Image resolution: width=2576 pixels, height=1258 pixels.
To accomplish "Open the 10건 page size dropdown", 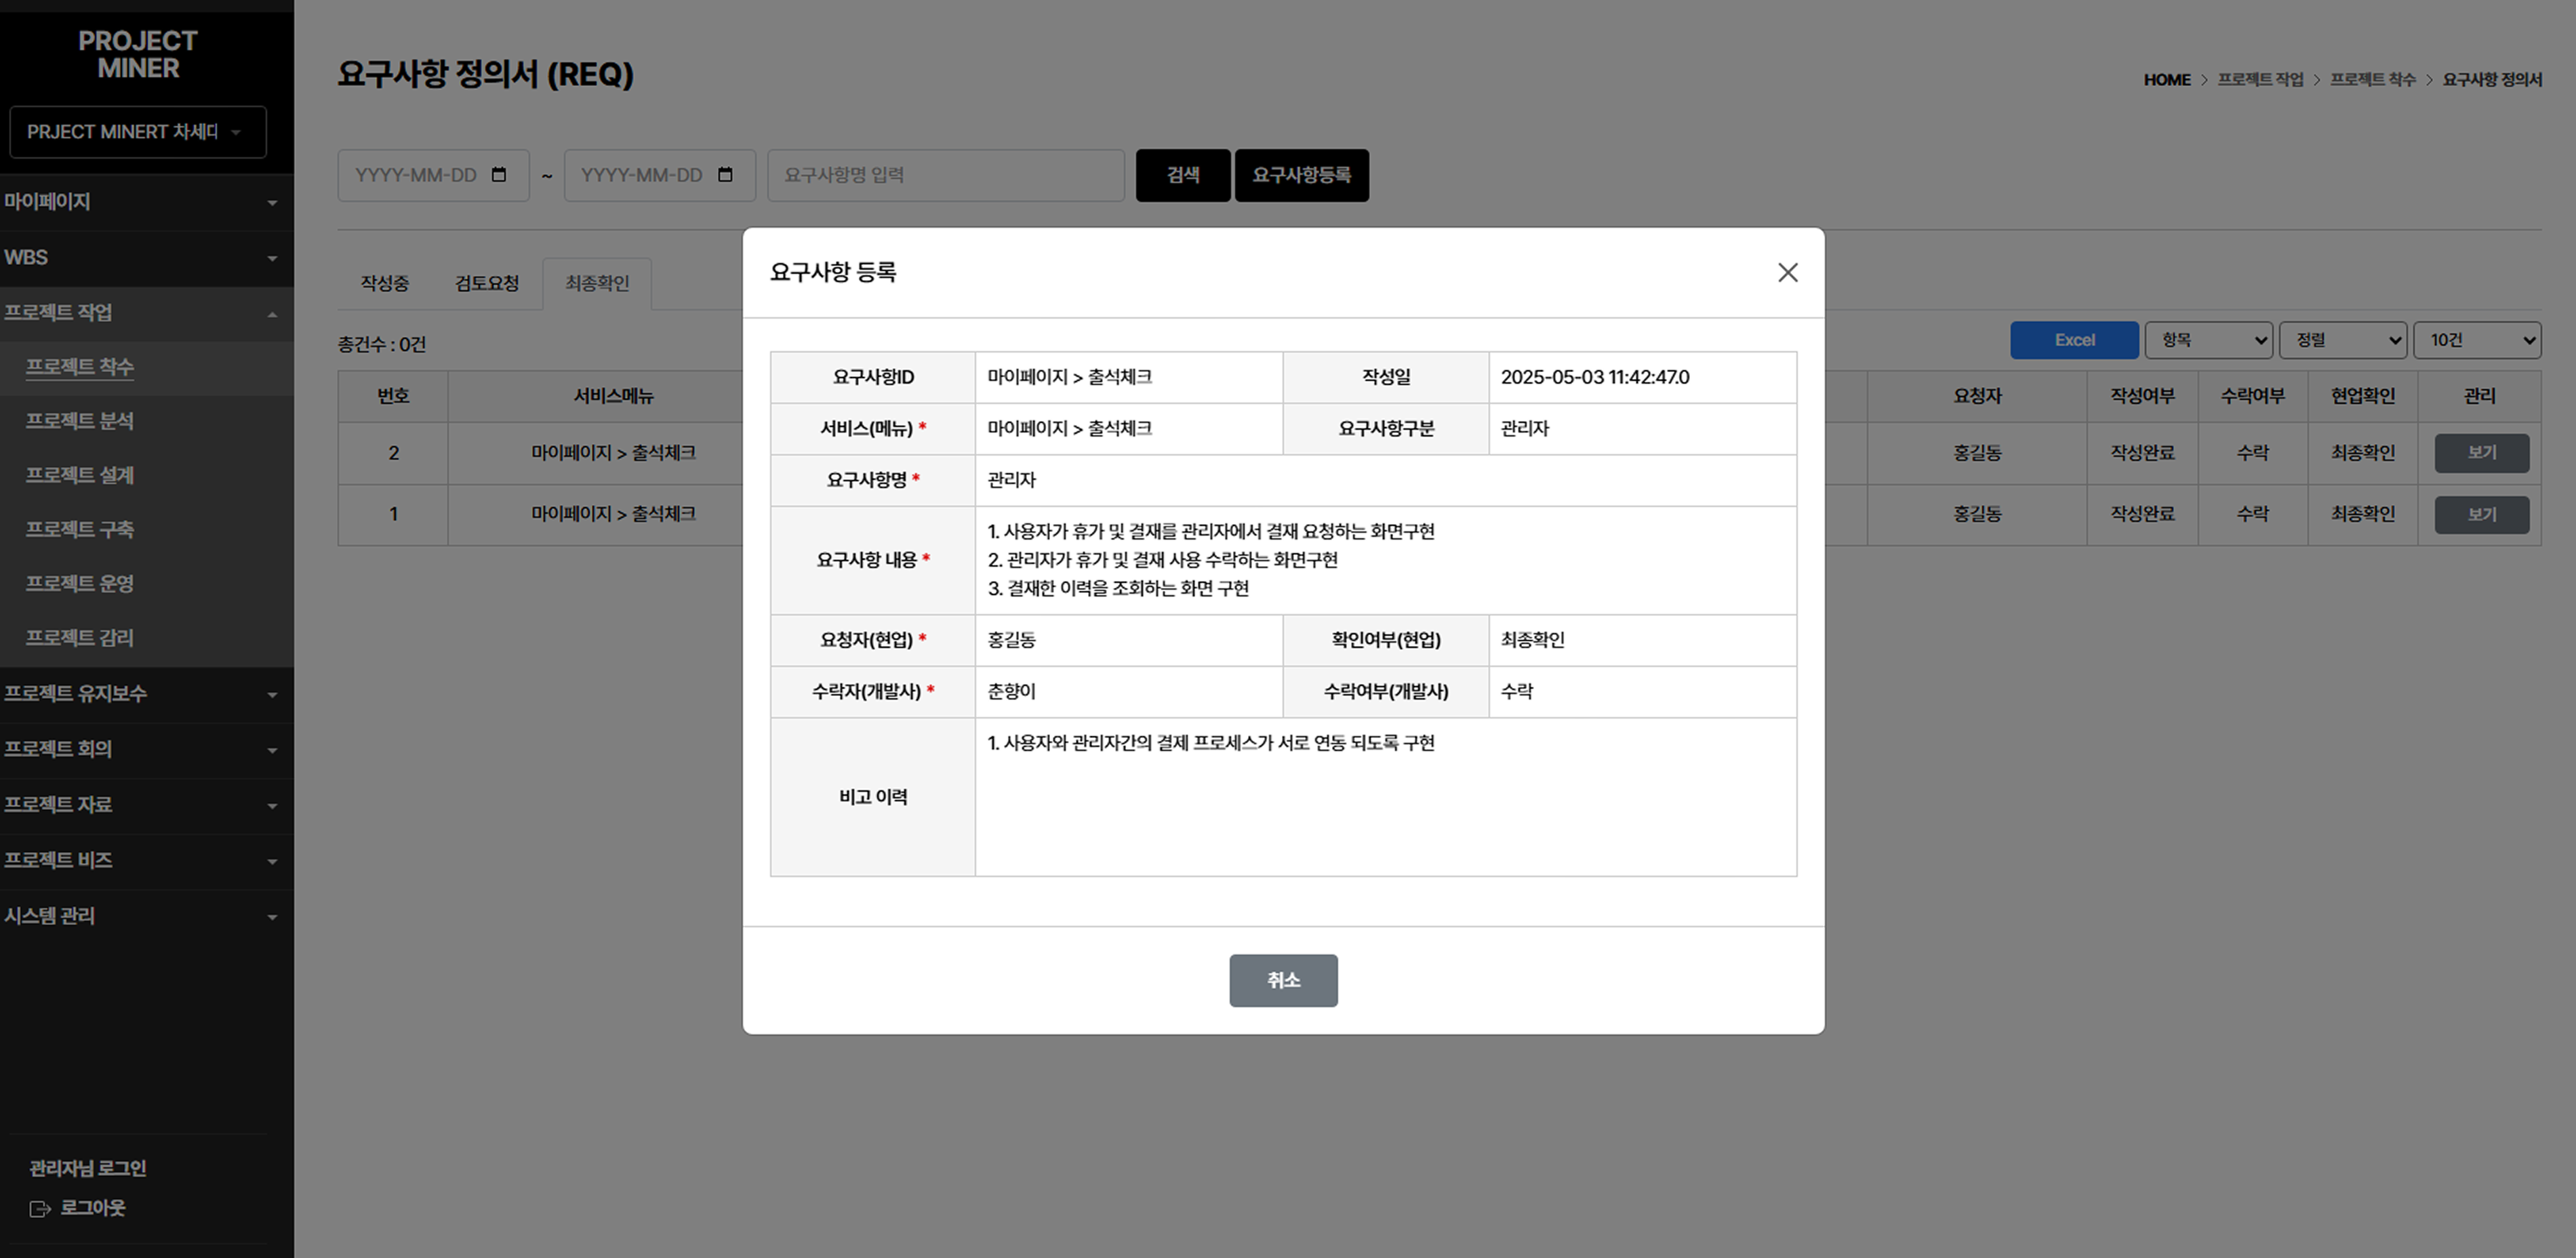I will pos(2477,340).
